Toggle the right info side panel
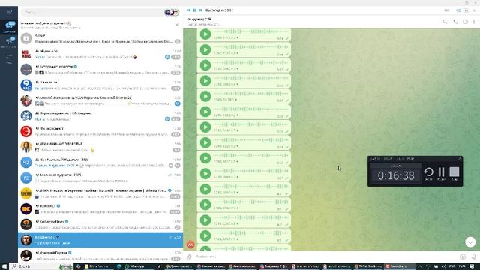480x270 pixels. 465,22
